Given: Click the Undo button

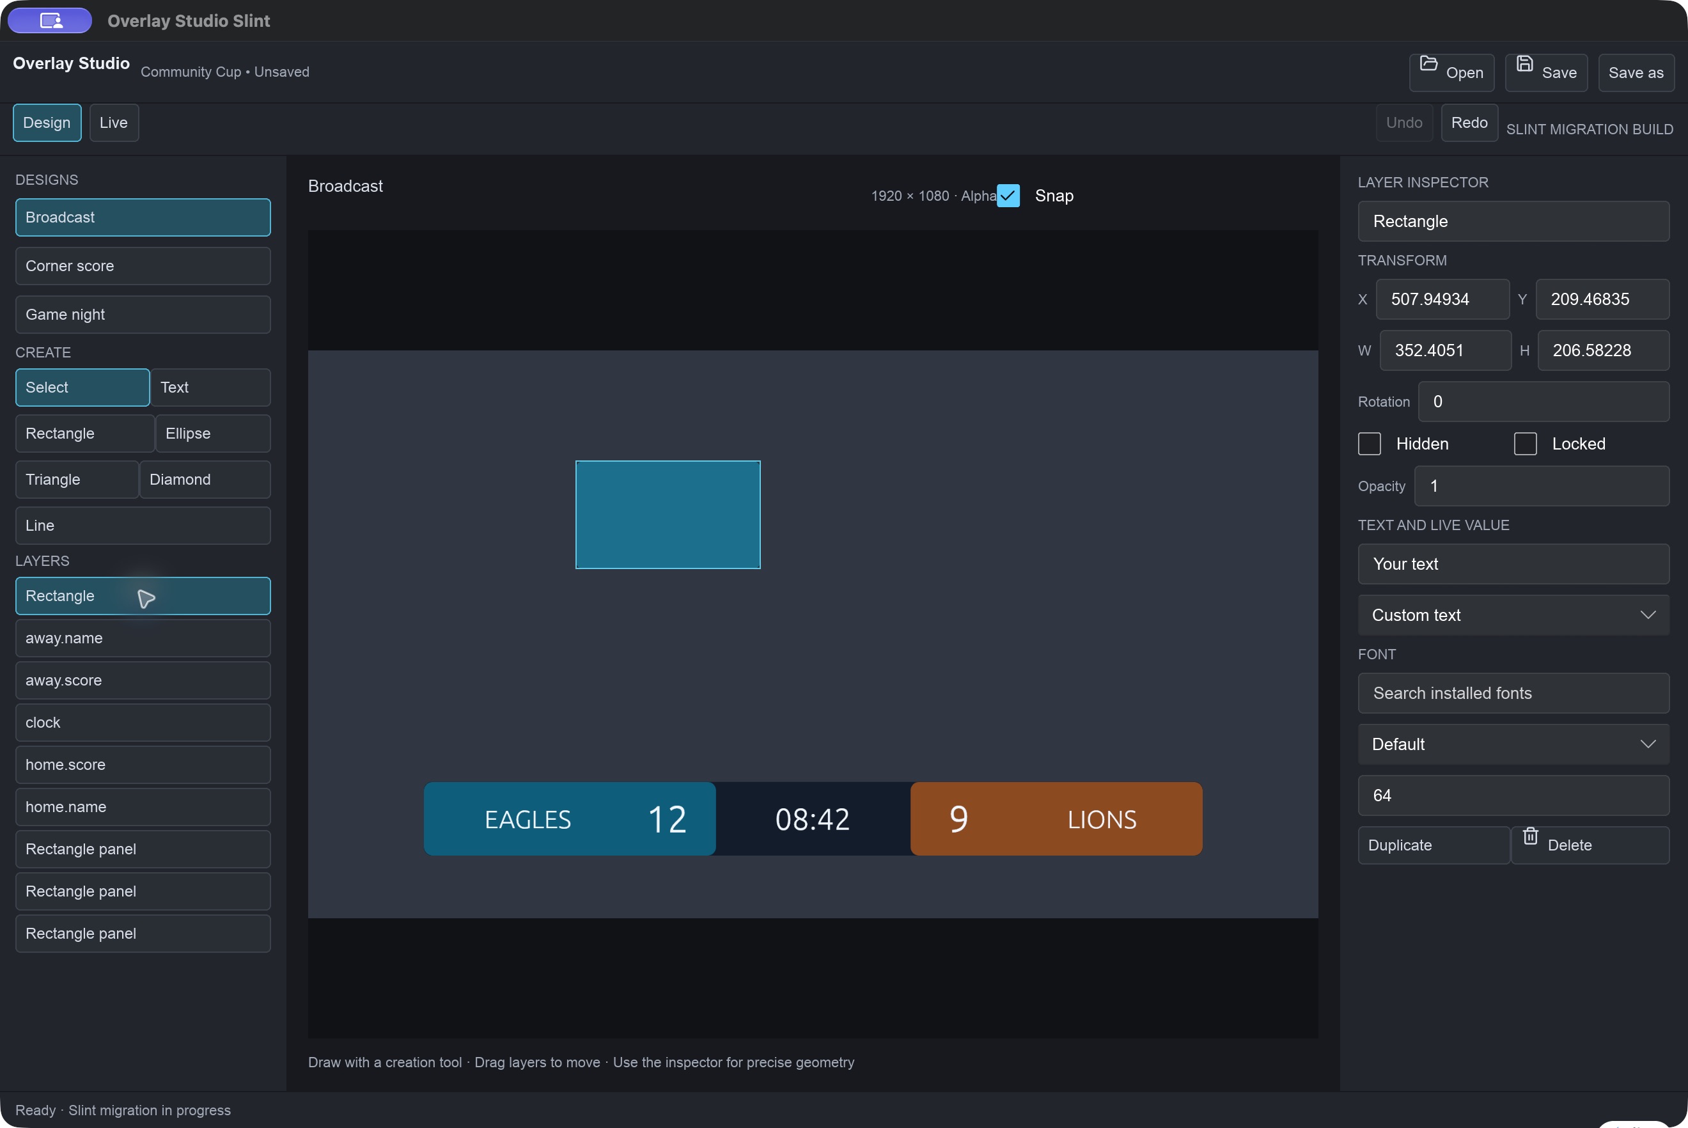Looking at the screenshot, I should [x=1404, y=122].
